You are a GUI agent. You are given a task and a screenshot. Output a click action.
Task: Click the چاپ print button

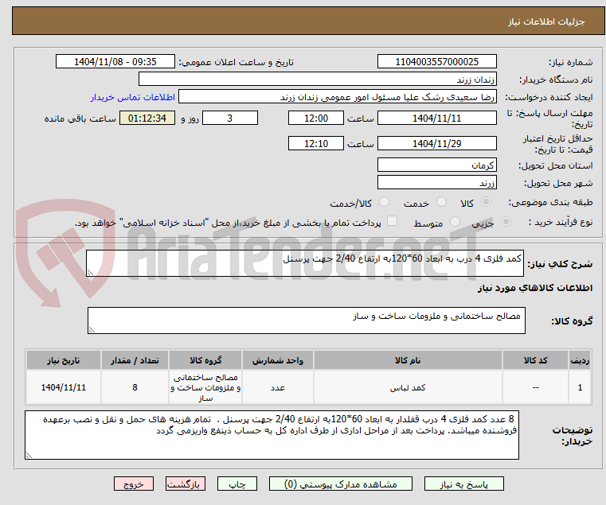237,484
